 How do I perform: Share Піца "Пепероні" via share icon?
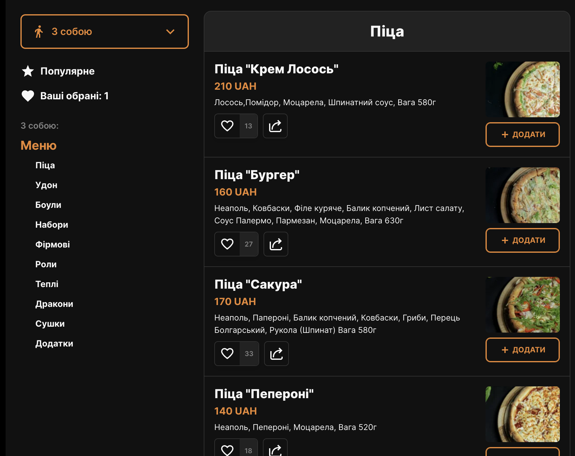pyautogui.click(x=275, y=449)
